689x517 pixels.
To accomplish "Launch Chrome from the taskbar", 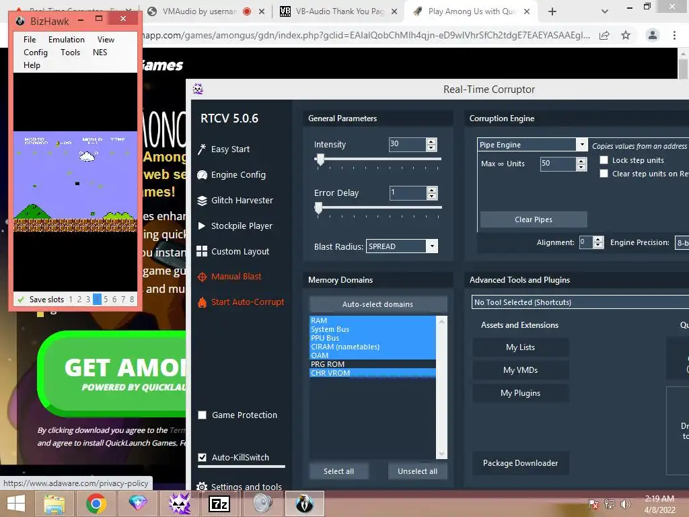I will [x=96, y=504].
